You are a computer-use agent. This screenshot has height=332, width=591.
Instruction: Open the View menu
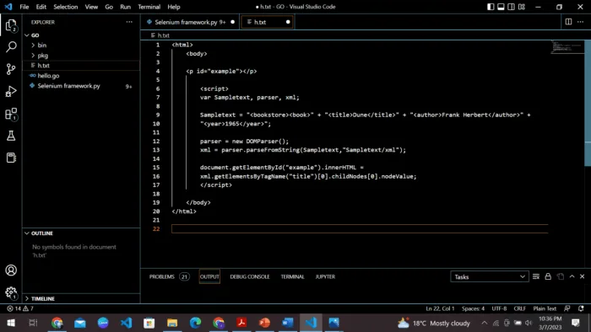tap(91, 7)
